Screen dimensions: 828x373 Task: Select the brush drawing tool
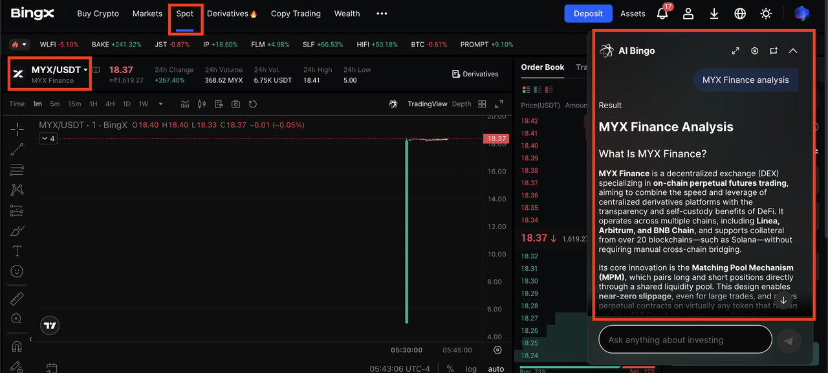coord(17,231)
